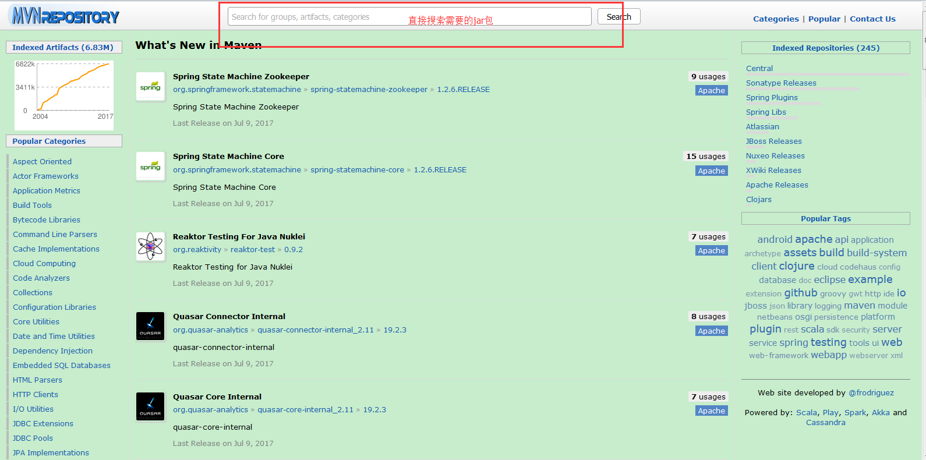Open the Popular menu link
The height and width of the screenshot is (460, 926).
tap(824, 19)
